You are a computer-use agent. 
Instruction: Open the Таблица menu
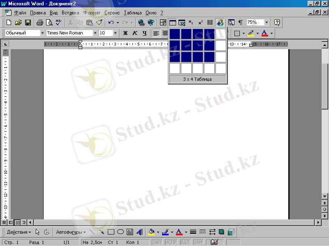132,13
